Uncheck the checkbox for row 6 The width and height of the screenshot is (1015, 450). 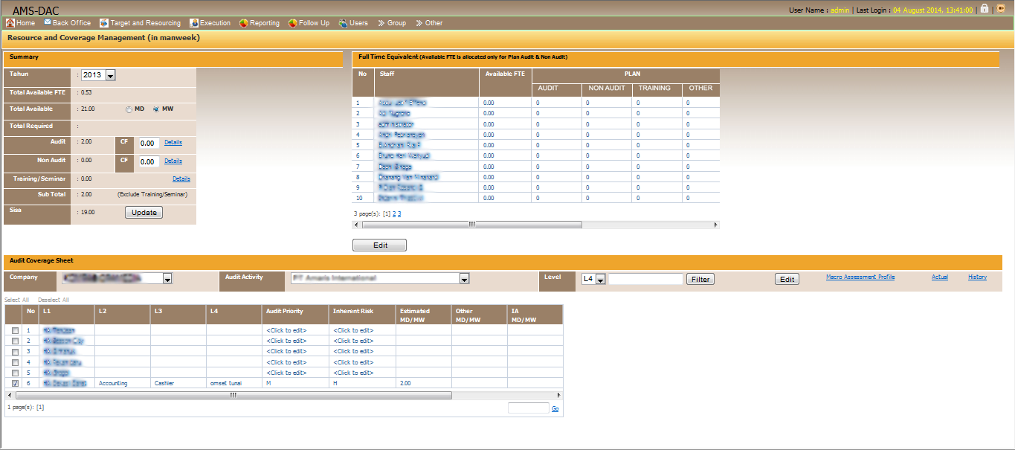16,384
